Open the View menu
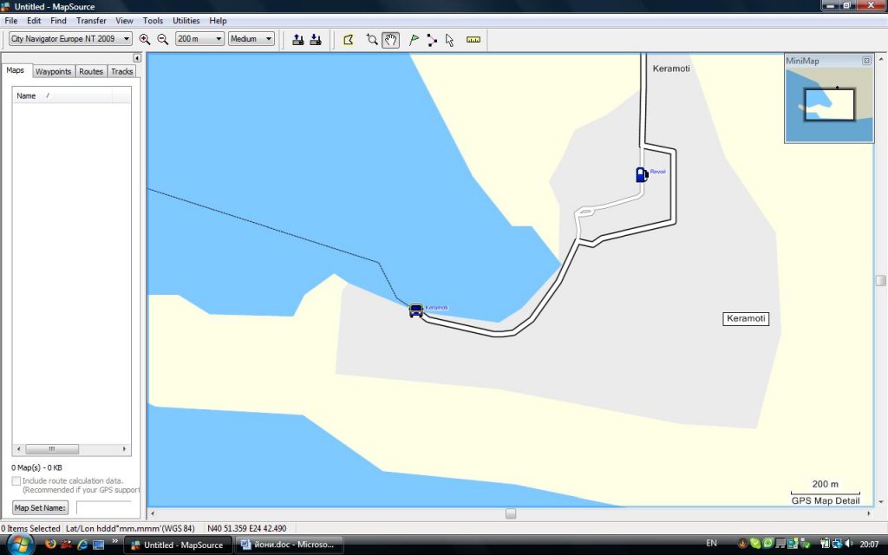 [124, 21]
